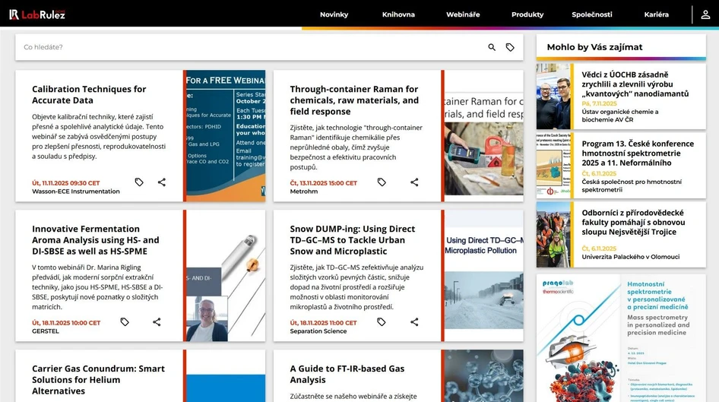
Task: Open the Mass spectrometry conference banner
Action: pyautogui.click(x=621, y=338)
